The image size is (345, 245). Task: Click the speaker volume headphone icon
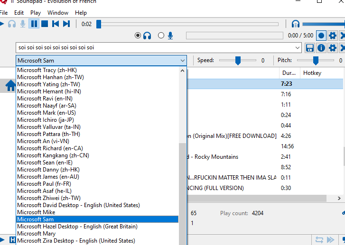click(296, 24)
